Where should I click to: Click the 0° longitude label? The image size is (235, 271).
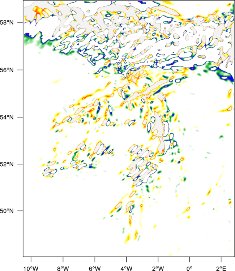189,268
